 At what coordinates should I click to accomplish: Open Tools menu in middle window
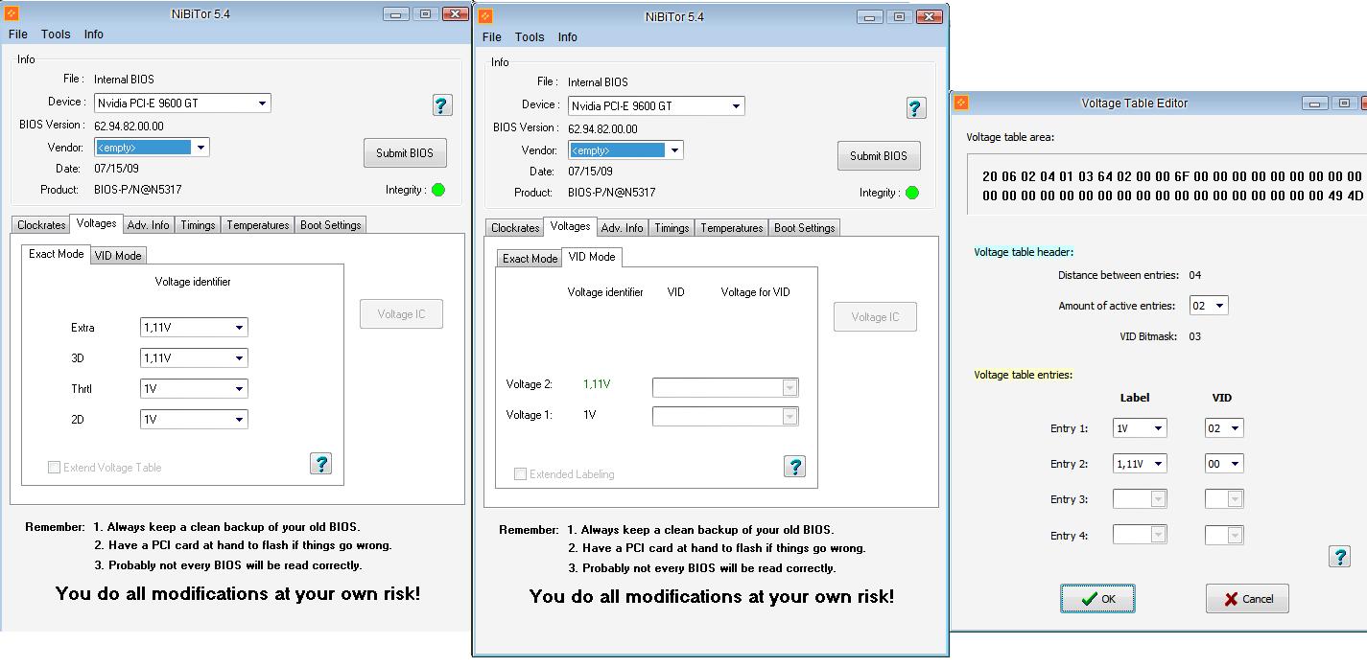coord(530,37)
